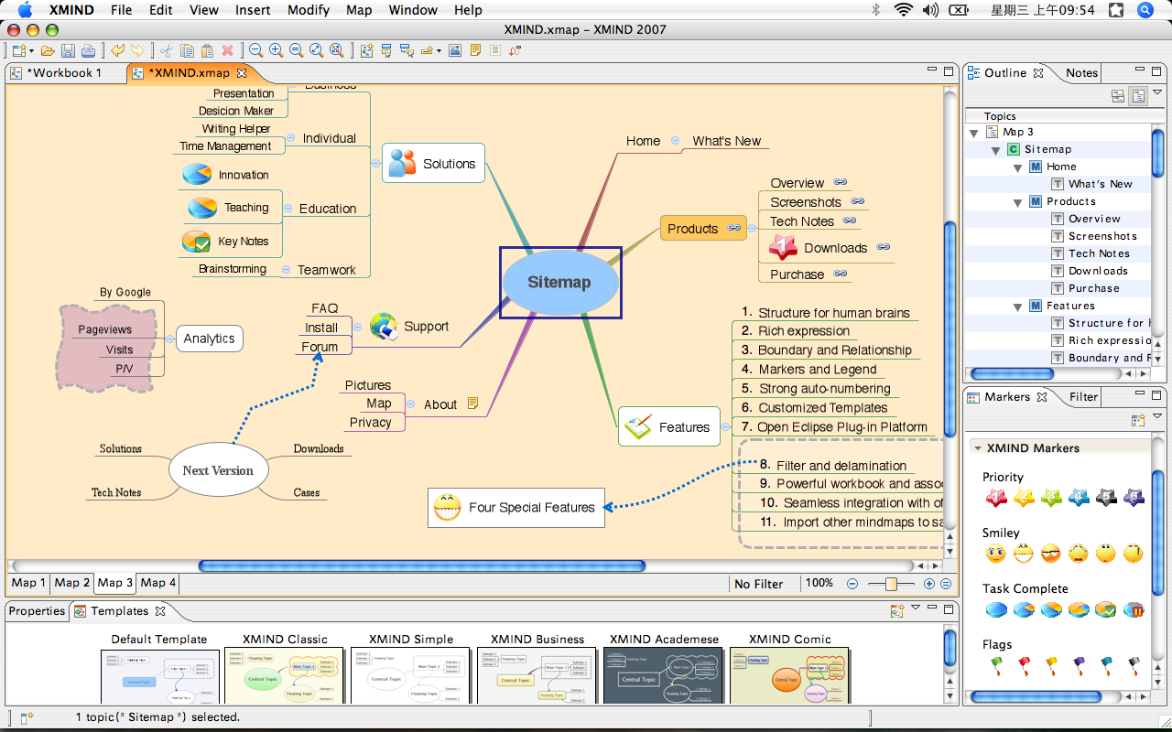Collapse the Analytics branch on map
The image size is (1172, 732).
click(169, 338)
